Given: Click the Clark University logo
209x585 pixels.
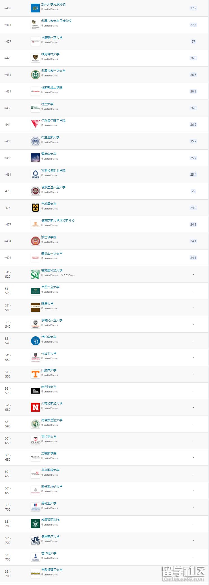Looking at the screenshot, I should click(35, 441).
